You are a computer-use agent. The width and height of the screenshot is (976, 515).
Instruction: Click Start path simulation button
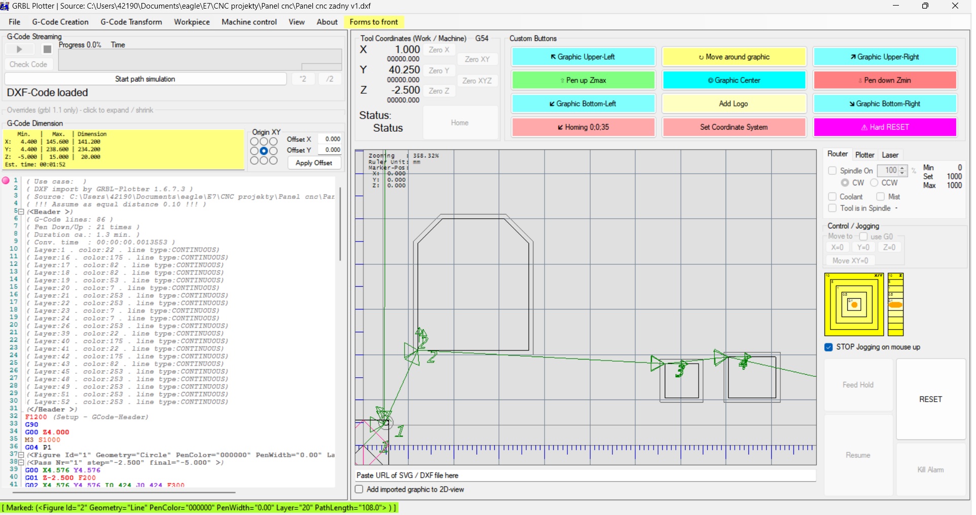tap(145, 79)
